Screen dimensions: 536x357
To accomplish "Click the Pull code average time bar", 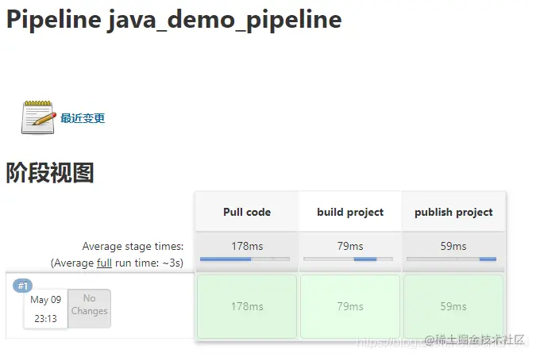I will [245, 259].
